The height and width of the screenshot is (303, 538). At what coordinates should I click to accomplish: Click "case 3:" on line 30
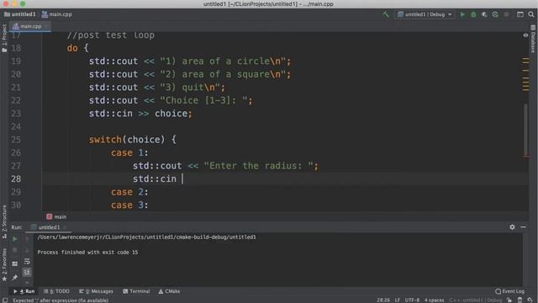click(129, 205)
